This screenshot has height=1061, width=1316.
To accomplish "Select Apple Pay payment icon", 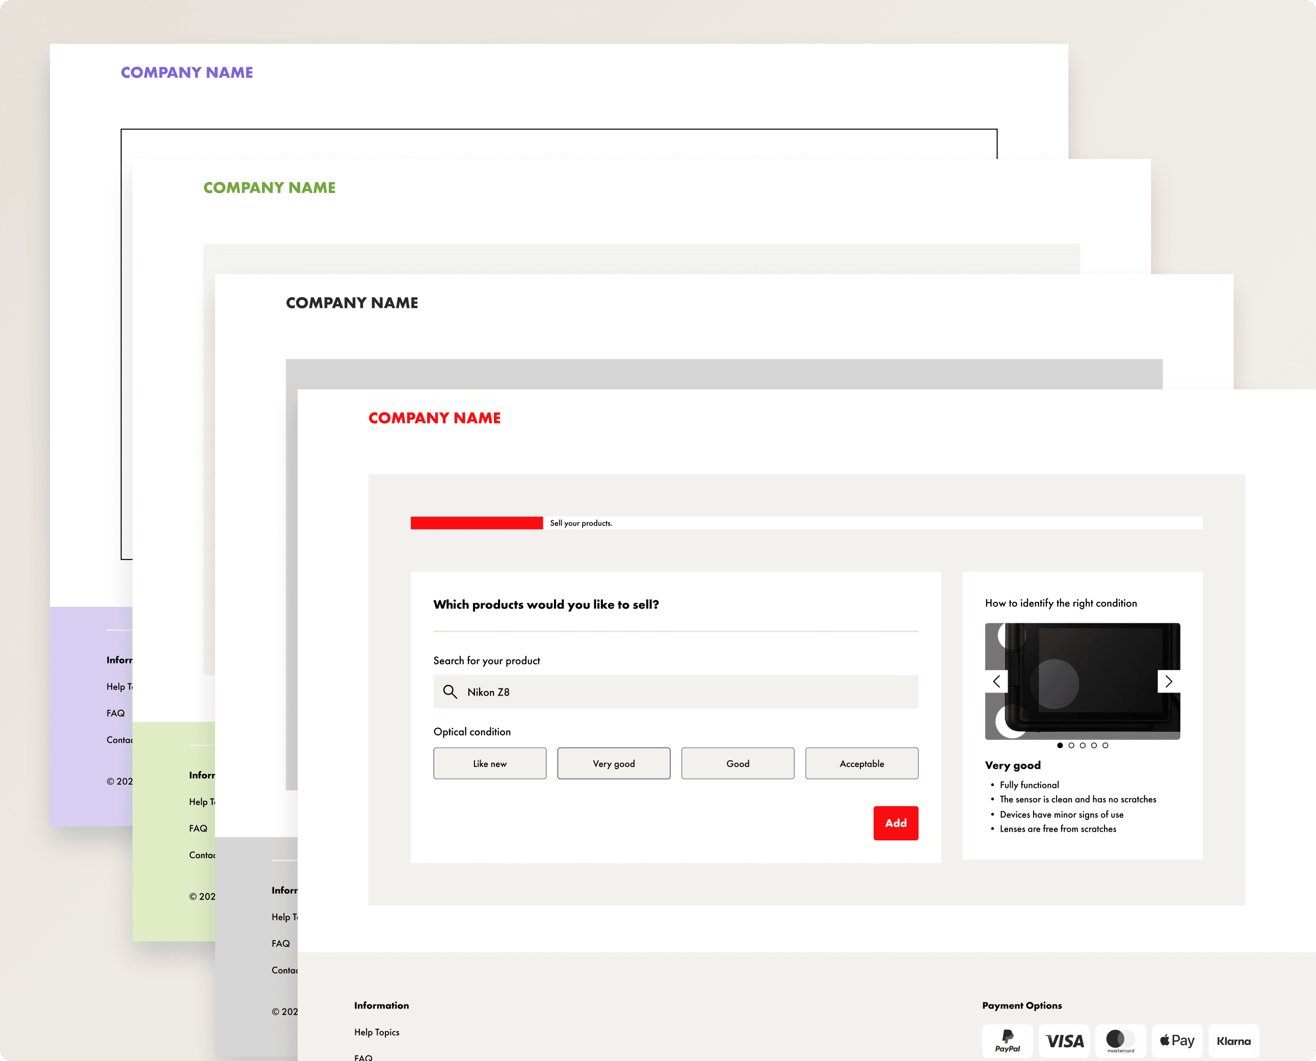I will 1177,1040.
